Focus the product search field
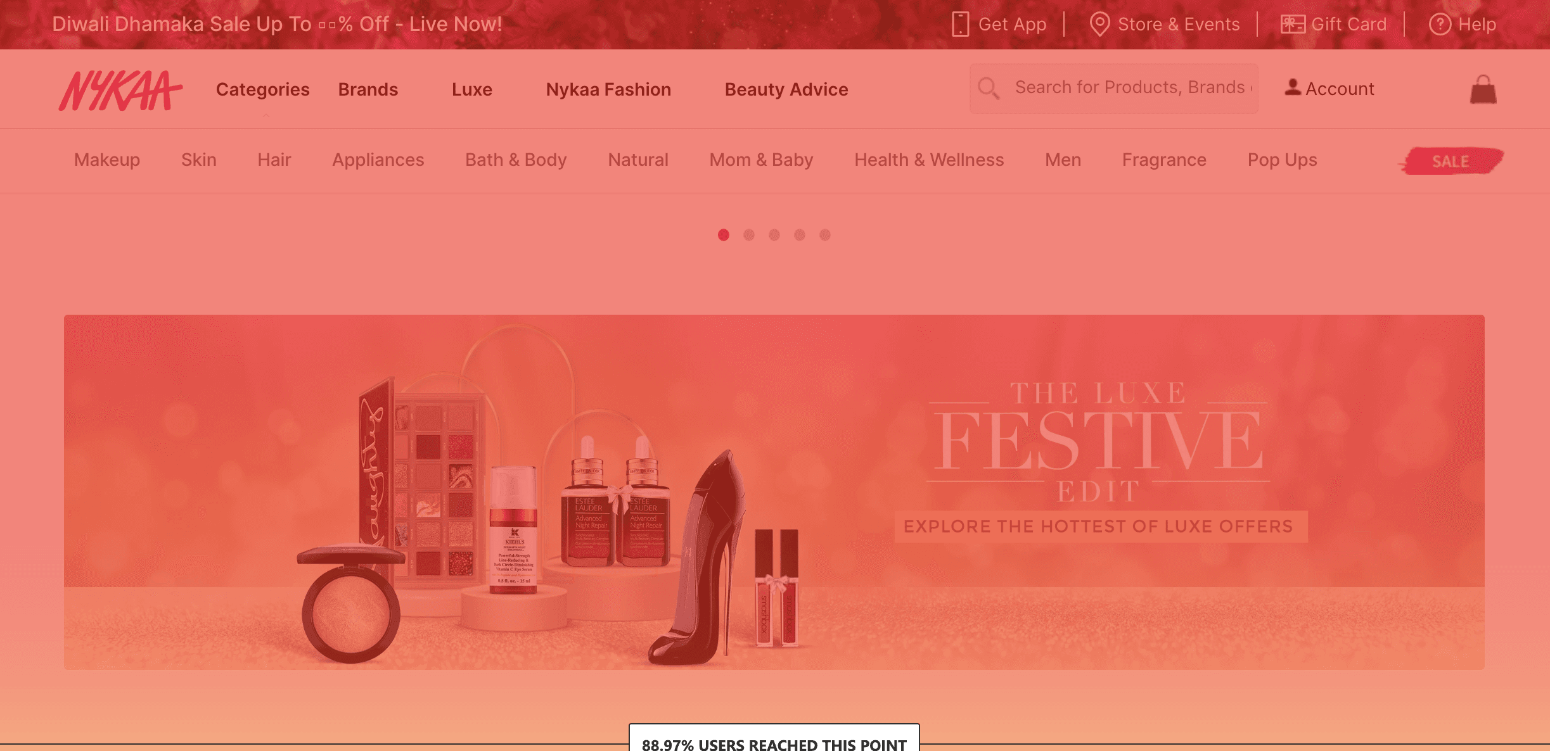 1114,88
